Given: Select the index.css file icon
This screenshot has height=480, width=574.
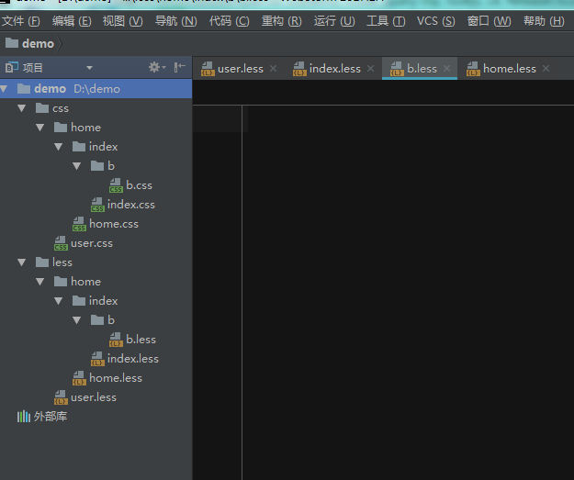Looking at the screenshot, I should (97, 205).
